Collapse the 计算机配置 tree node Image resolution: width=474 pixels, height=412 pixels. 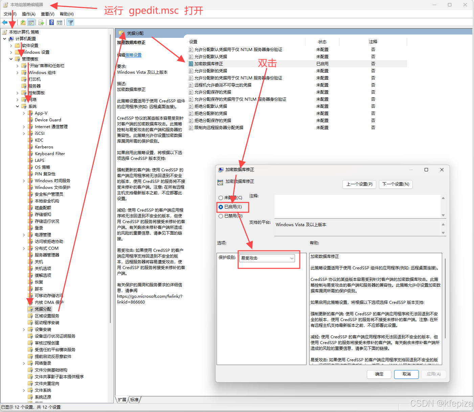(4, 39)
